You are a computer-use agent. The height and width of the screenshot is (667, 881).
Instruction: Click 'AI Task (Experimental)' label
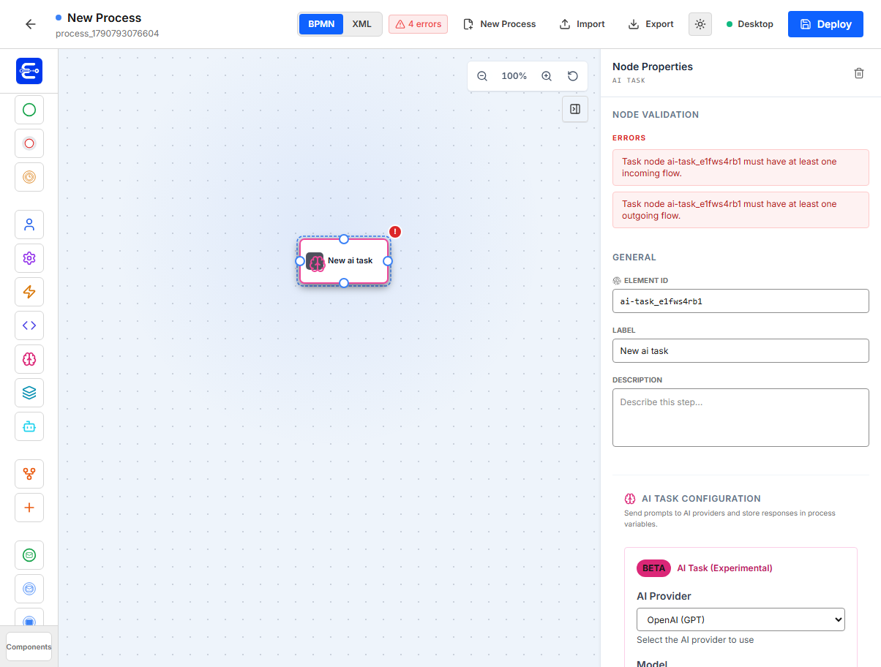click(x=724, y=568)
